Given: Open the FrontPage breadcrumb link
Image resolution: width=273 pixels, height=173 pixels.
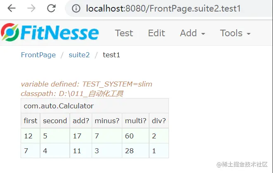Looking at the screenshot, I should tap(38, 55).
